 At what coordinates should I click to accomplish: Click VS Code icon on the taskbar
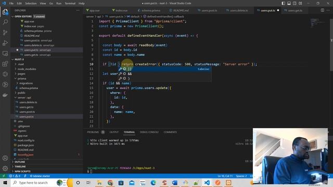click(207, 182)
